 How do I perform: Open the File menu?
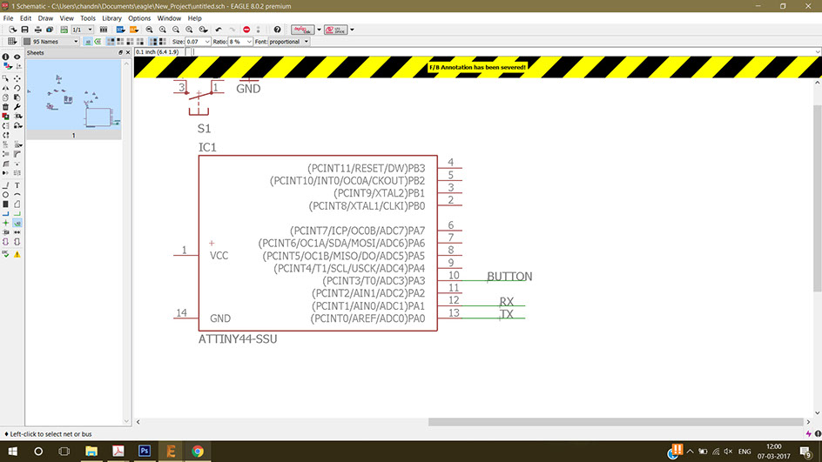(x=8, y=17)
